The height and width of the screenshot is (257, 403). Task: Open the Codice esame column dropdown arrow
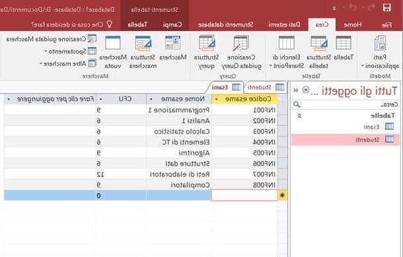[x=217, y=99]
